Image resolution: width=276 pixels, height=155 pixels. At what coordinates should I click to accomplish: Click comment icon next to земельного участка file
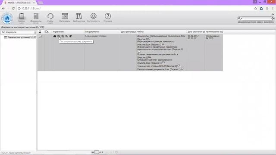pyautogui.click(x=163, y=44)
